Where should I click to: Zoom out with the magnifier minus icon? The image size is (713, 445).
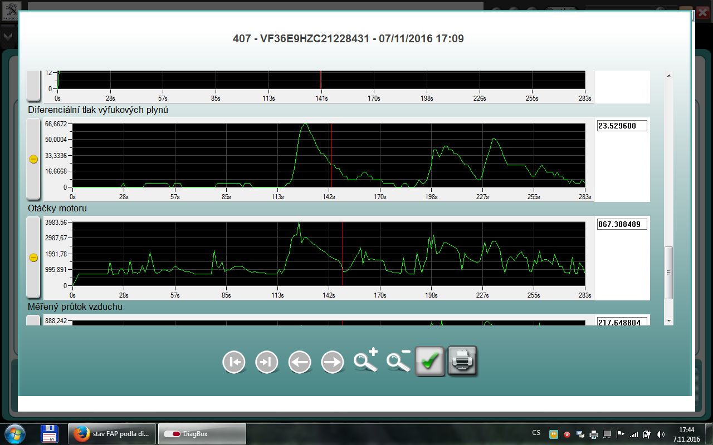pos(398,360)
